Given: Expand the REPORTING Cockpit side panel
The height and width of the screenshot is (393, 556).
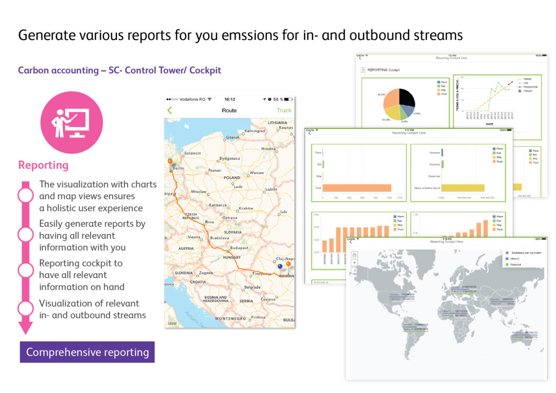Looking at the screenshot, I should coord(363,69).
